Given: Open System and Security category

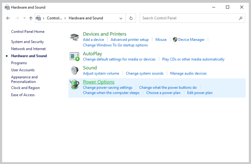Looking at the screenshot, I should (27, 42).
